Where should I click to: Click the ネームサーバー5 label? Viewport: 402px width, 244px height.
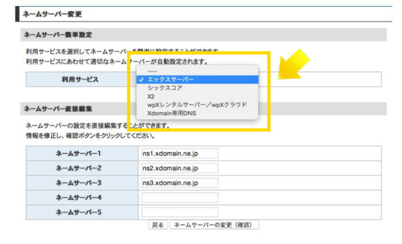(79, 212)
